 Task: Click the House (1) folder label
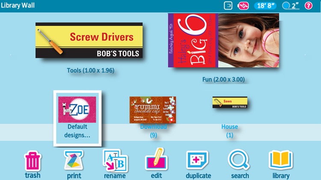[229, 131]
